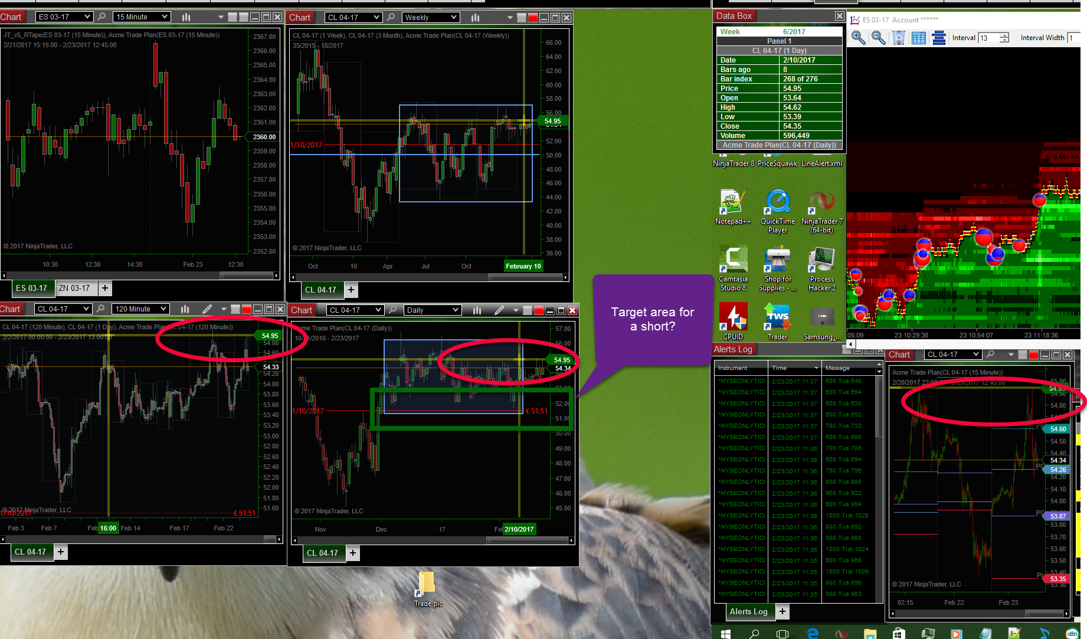Add a new tab under the Daily chart
The width and height of the screenshot is (1087, 639).
[353, 553]
